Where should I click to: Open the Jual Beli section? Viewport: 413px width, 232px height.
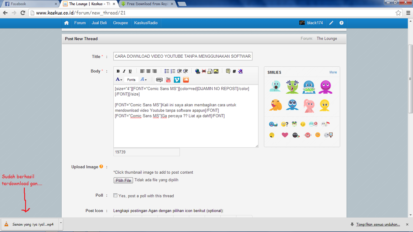(99, 23)
